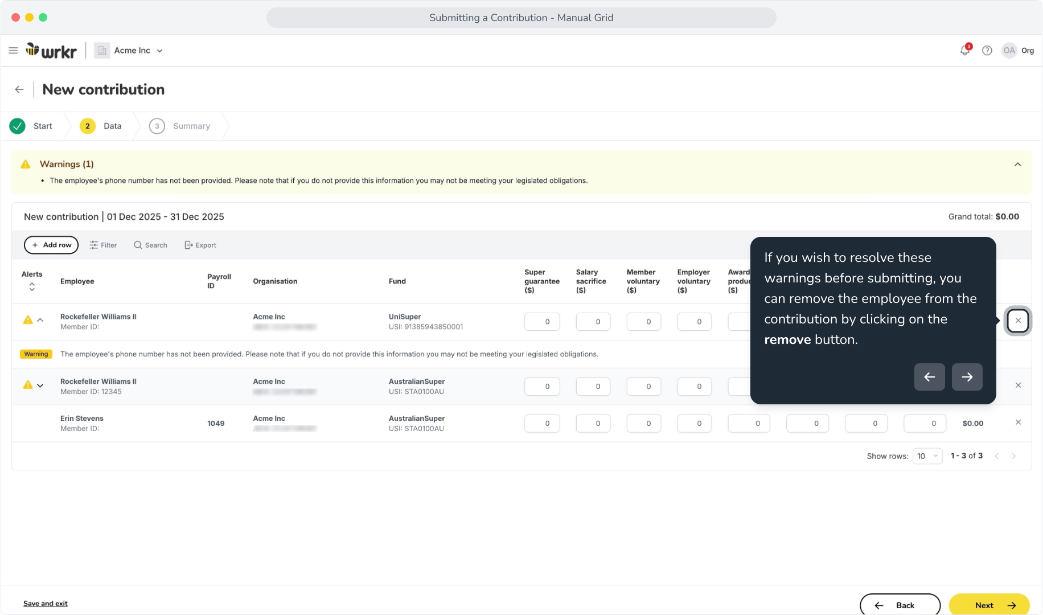Open the notifications bell
Screen dimensions: 1043x615
[x=965, y=50]
